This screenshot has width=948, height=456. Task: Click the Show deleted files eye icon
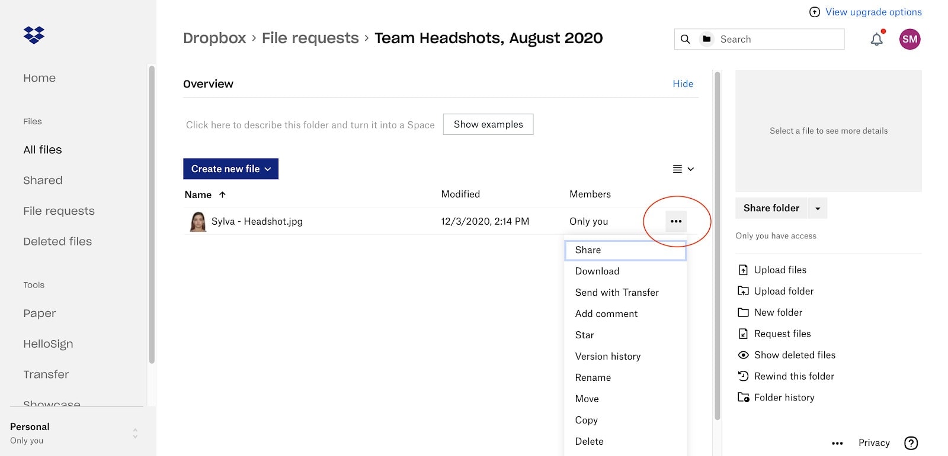[x=743, y=355]
